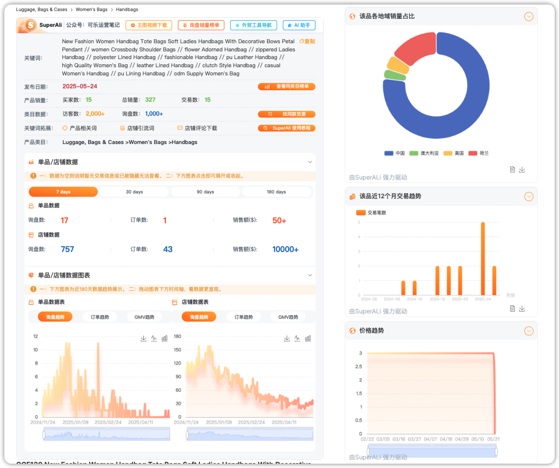The image size is (559, 468).
Task: Click 价格趋势 date range slider
Action: pos(432,451)
